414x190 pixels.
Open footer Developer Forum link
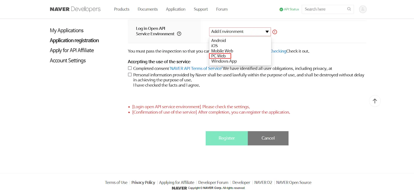point(213,183)
